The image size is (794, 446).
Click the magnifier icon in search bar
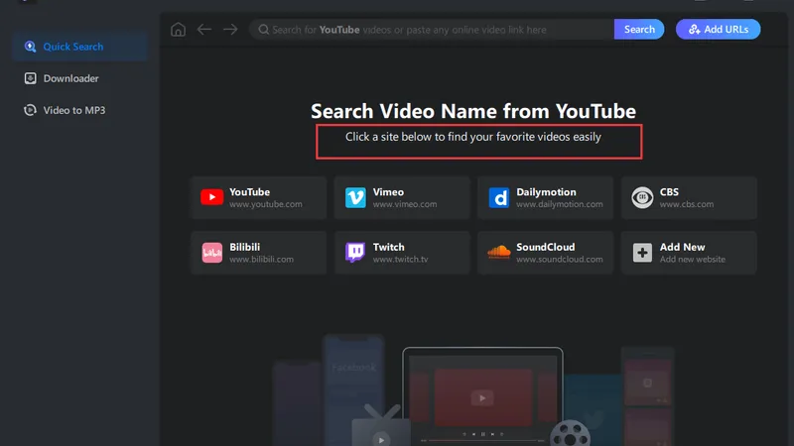[263, 30]
